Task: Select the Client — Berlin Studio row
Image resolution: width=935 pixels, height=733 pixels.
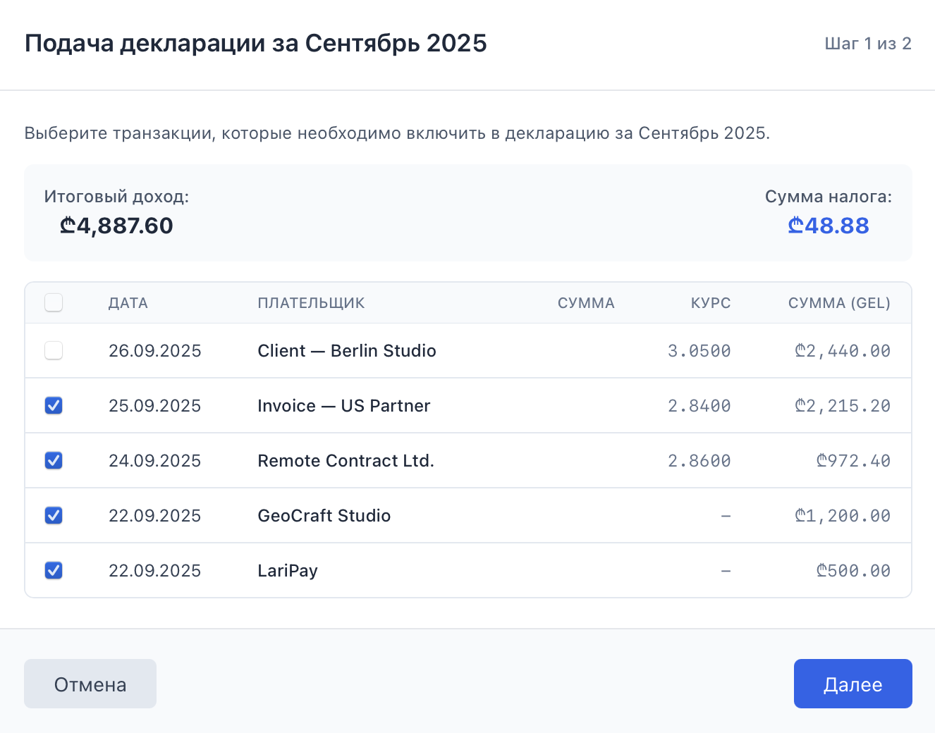Action: click(x=346, y=350)
